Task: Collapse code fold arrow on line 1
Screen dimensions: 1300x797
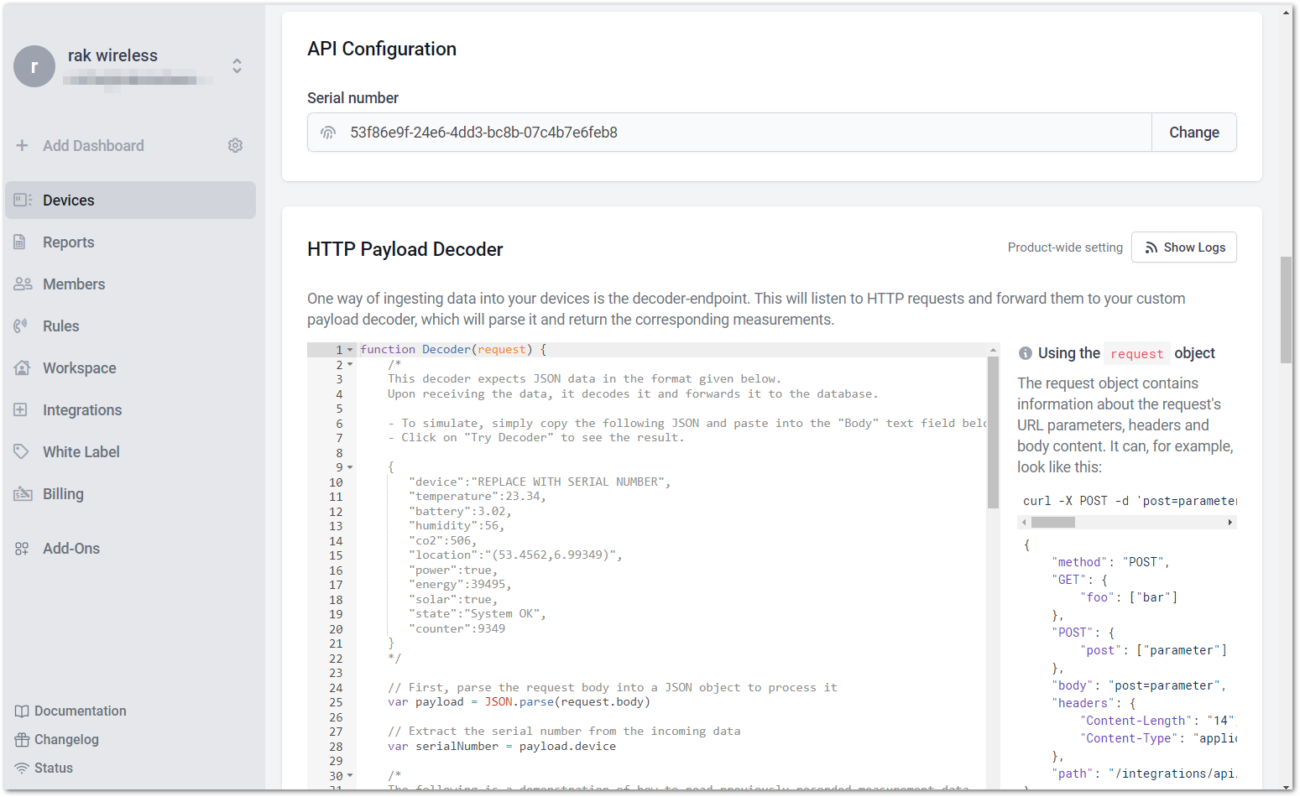Action: tap(350, 350)
